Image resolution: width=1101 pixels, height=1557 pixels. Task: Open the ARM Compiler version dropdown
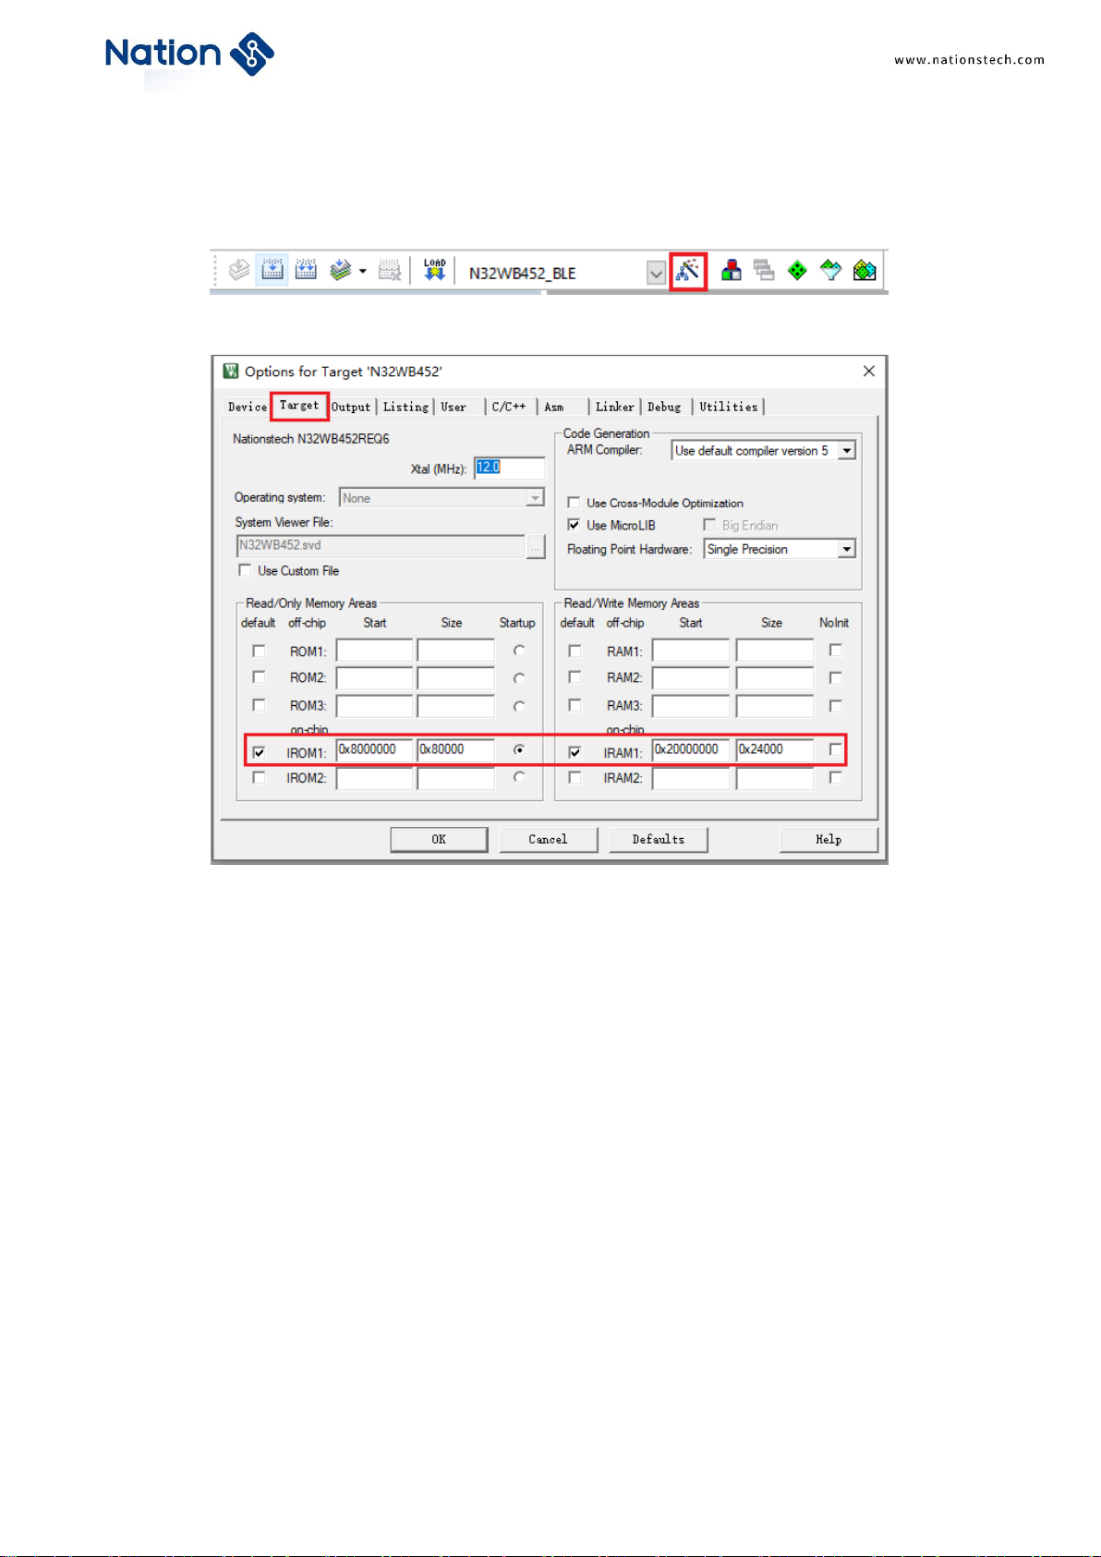[847, 451]
